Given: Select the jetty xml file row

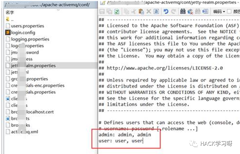Looking at the screenshot, I should click(x=17, y=72).
